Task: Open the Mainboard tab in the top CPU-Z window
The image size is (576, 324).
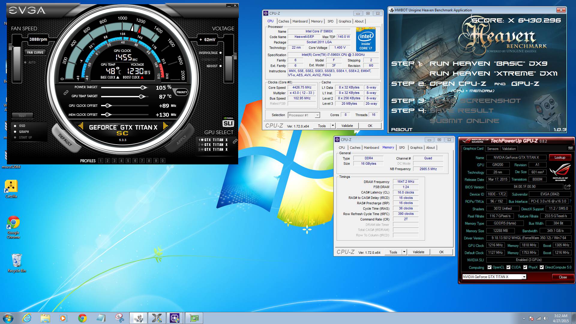Action: point(300,21)
